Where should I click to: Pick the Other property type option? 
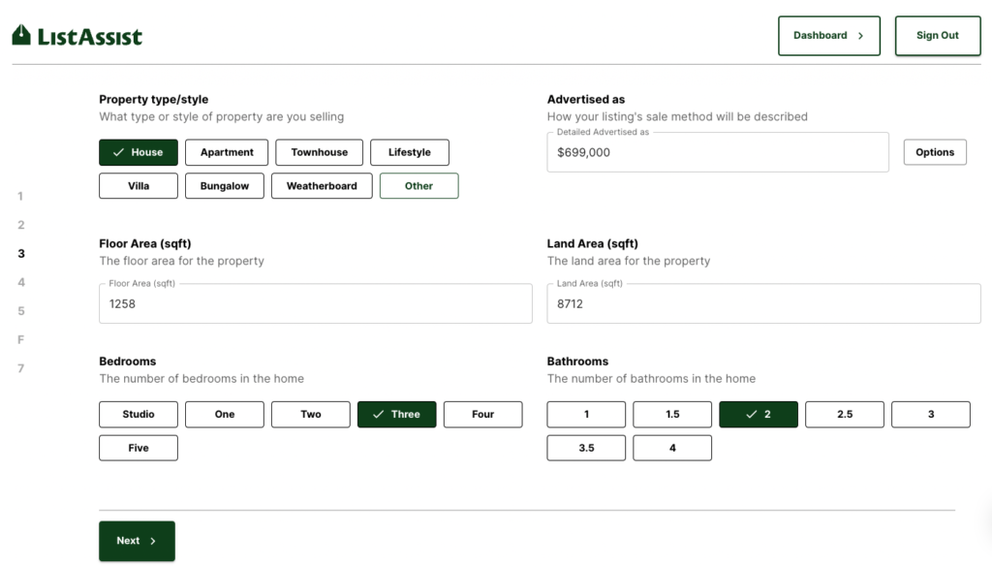pyautogui.click(x=418, y=186)
